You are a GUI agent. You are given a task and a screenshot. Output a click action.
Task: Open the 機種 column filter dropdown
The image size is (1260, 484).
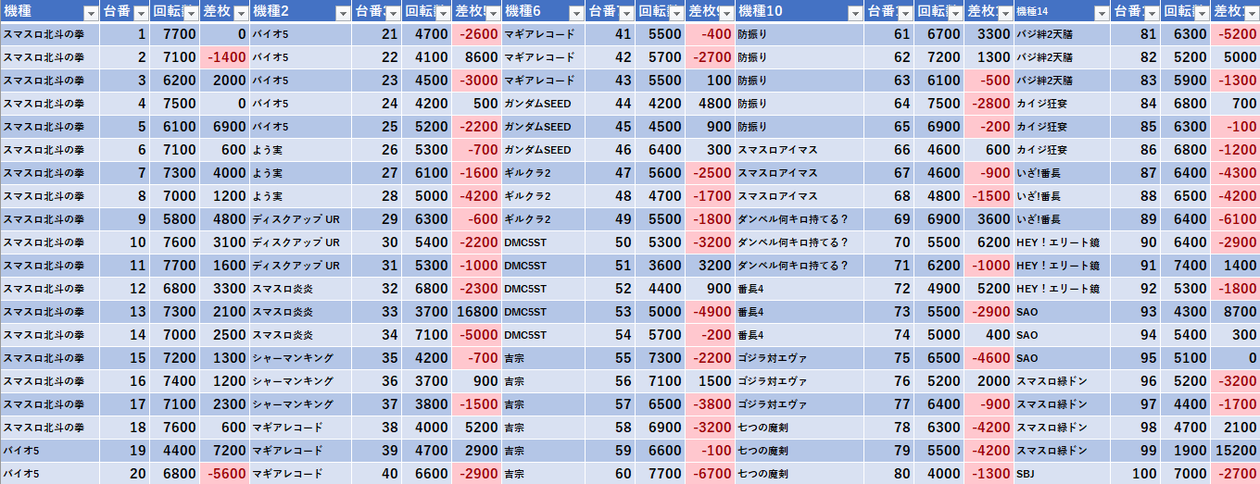[x=90, y=12]
